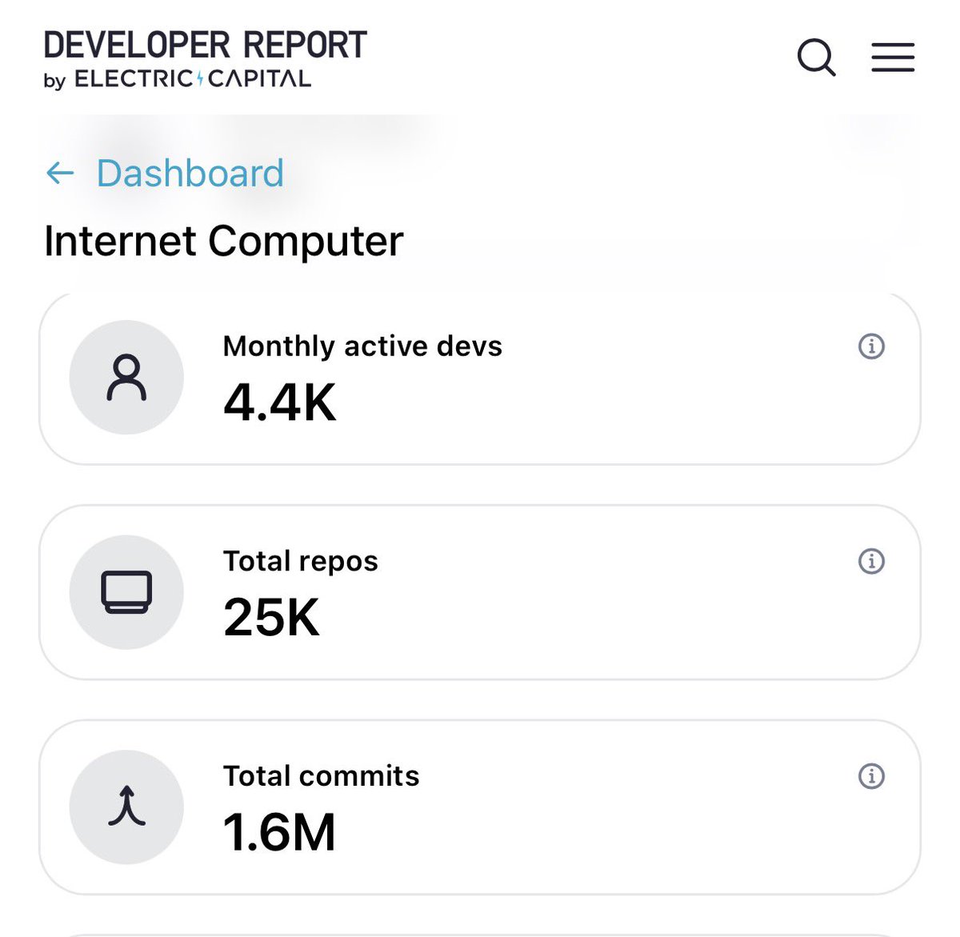
Task: Select the Monthly active devs label
Action: coord(362,346)
